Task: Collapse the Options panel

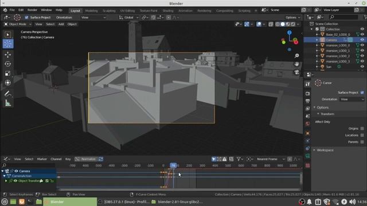Action: tap(323, 108)
